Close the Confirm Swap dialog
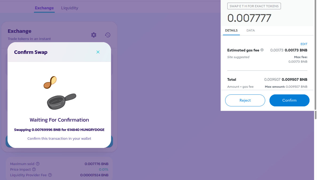The height and width of the screenshot is (180, 317). (98, 52)
